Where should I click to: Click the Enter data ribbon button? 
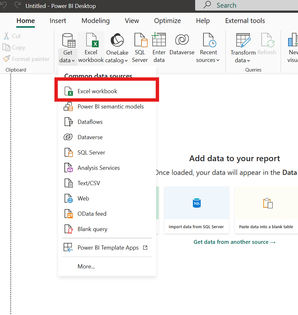coord(159,48)
